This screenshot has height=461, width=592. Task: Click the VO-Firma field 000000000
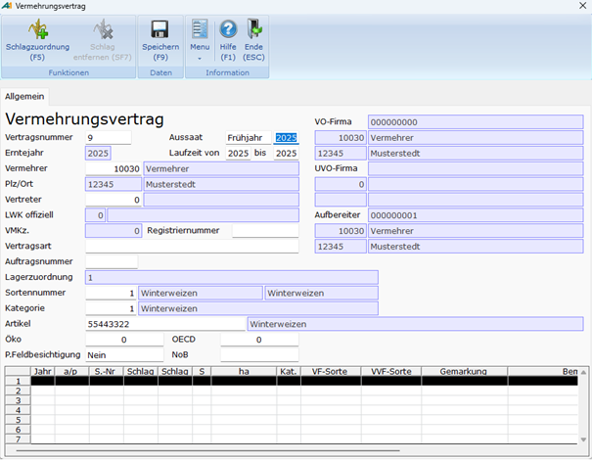(476, 122)
